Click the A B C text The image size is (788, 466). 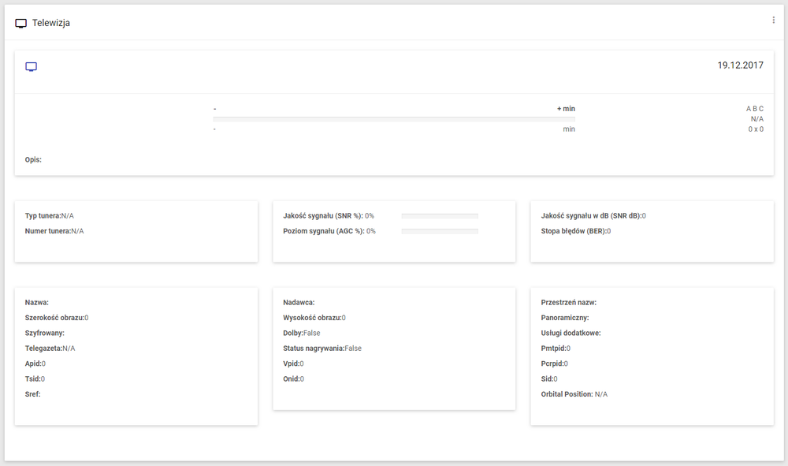755,109
